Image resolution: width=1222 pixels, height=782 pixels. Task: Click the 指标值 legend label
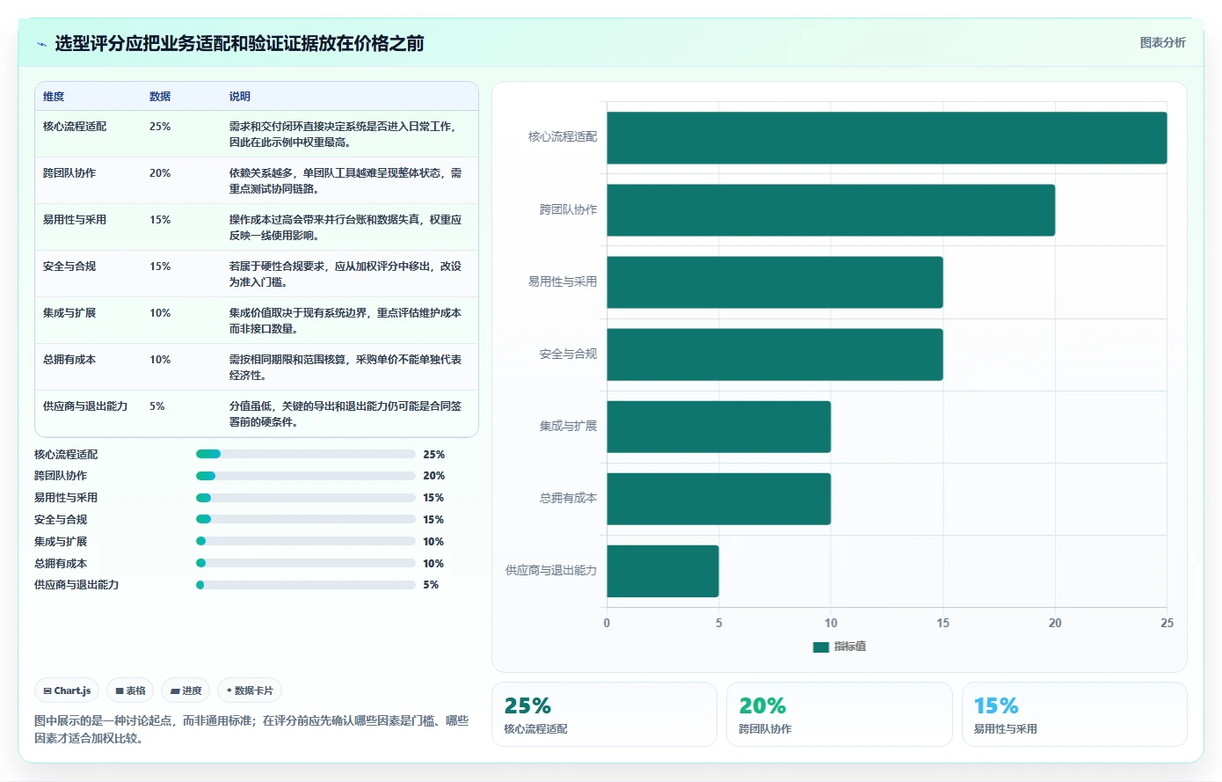tap(850, 647)
